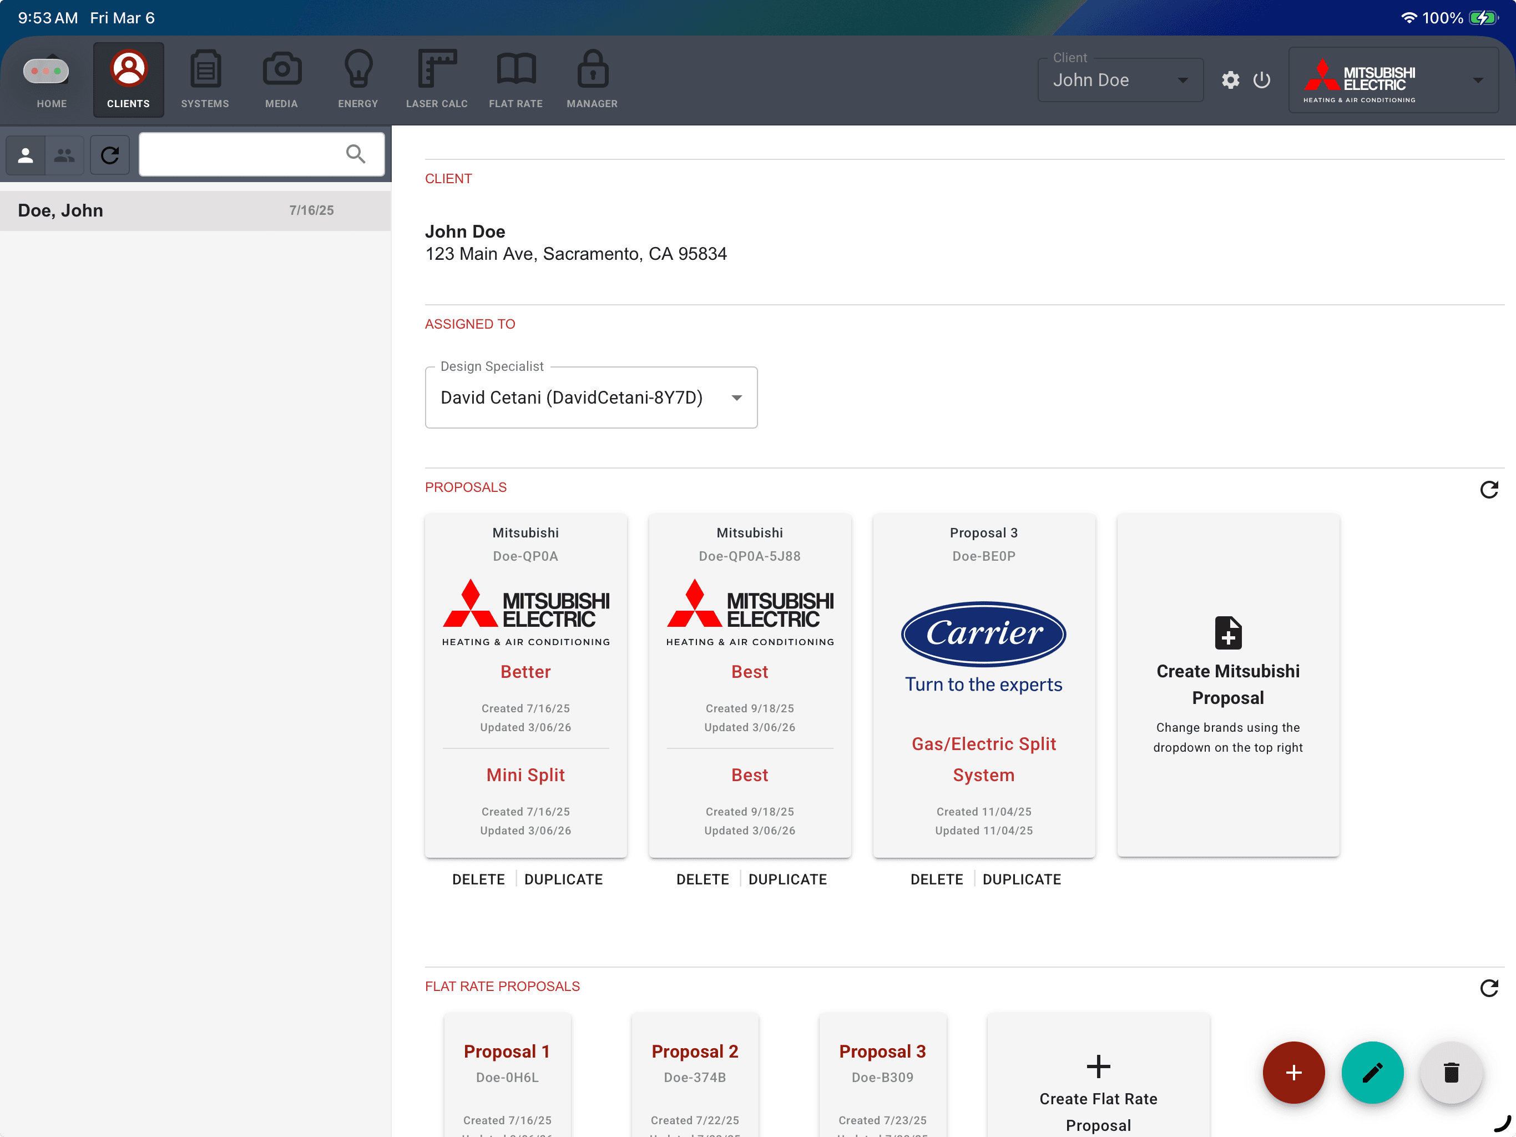Click the second Best option in Doe-QP0A-5J88
The image size is (1516, 1137).
tap(749, 775)
